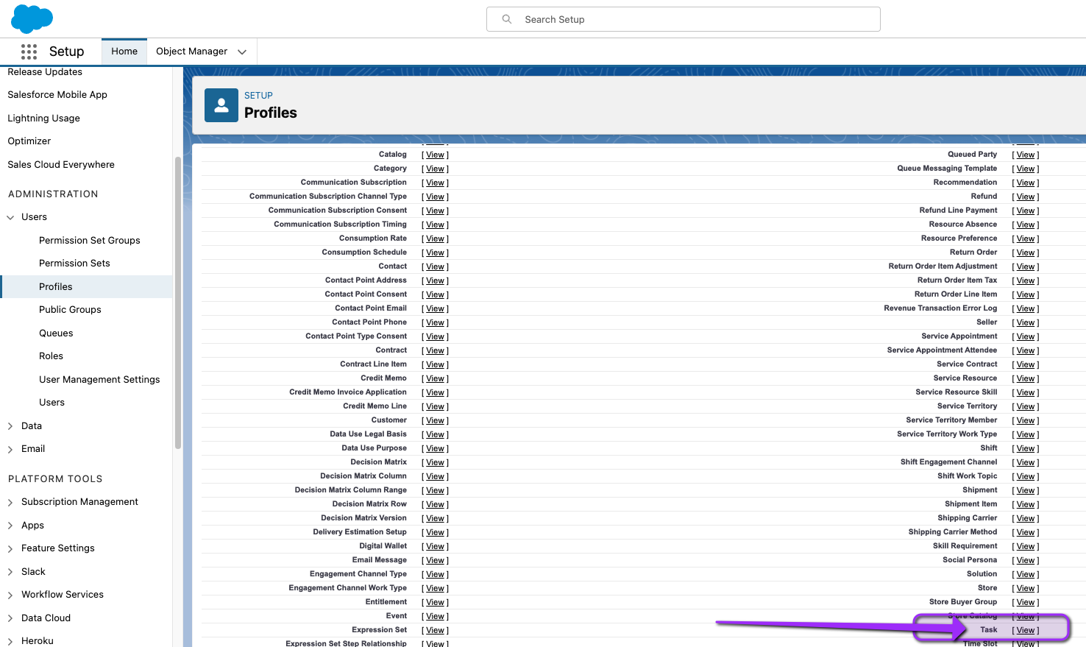Click View link for Return Order
Screen dimensions: 1086x647
click(1026, 252)
